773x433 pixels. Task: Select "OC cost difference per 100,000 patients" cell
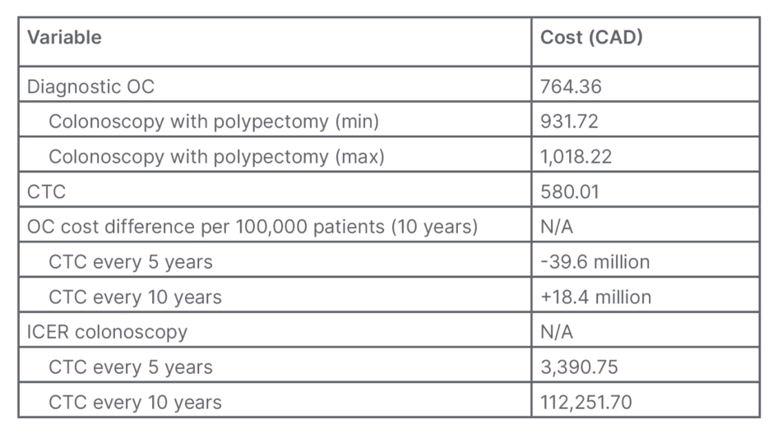point(252,227)
